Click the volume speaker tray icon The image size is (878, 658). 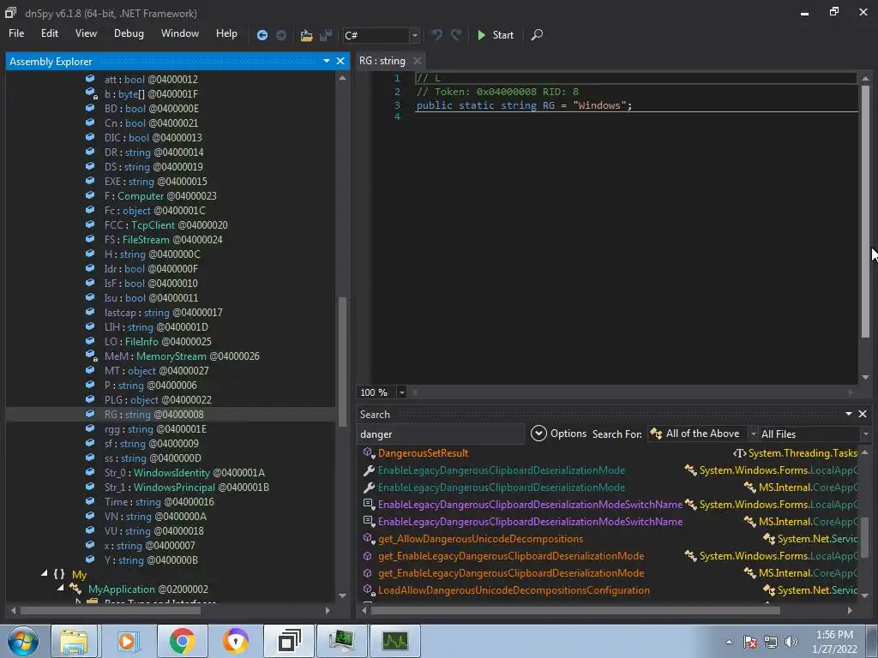pyautogui.click(x=791, y=642)
